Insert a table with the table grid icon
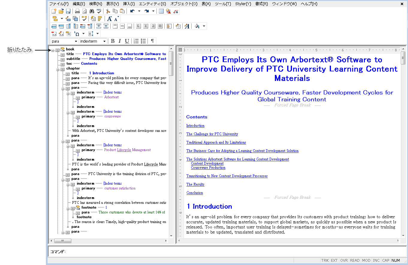 pos(161,11)
